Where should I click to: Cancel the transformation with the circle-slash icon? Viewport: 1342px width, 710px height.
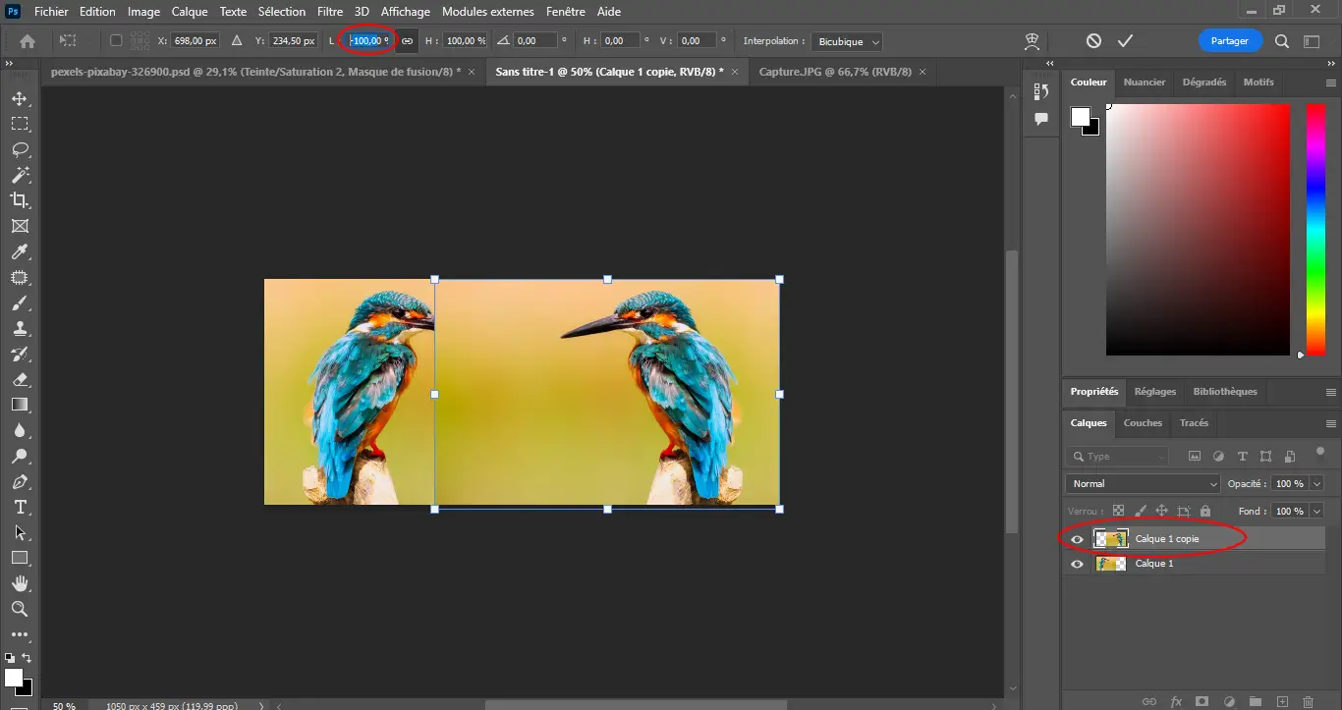[1093, 41]
